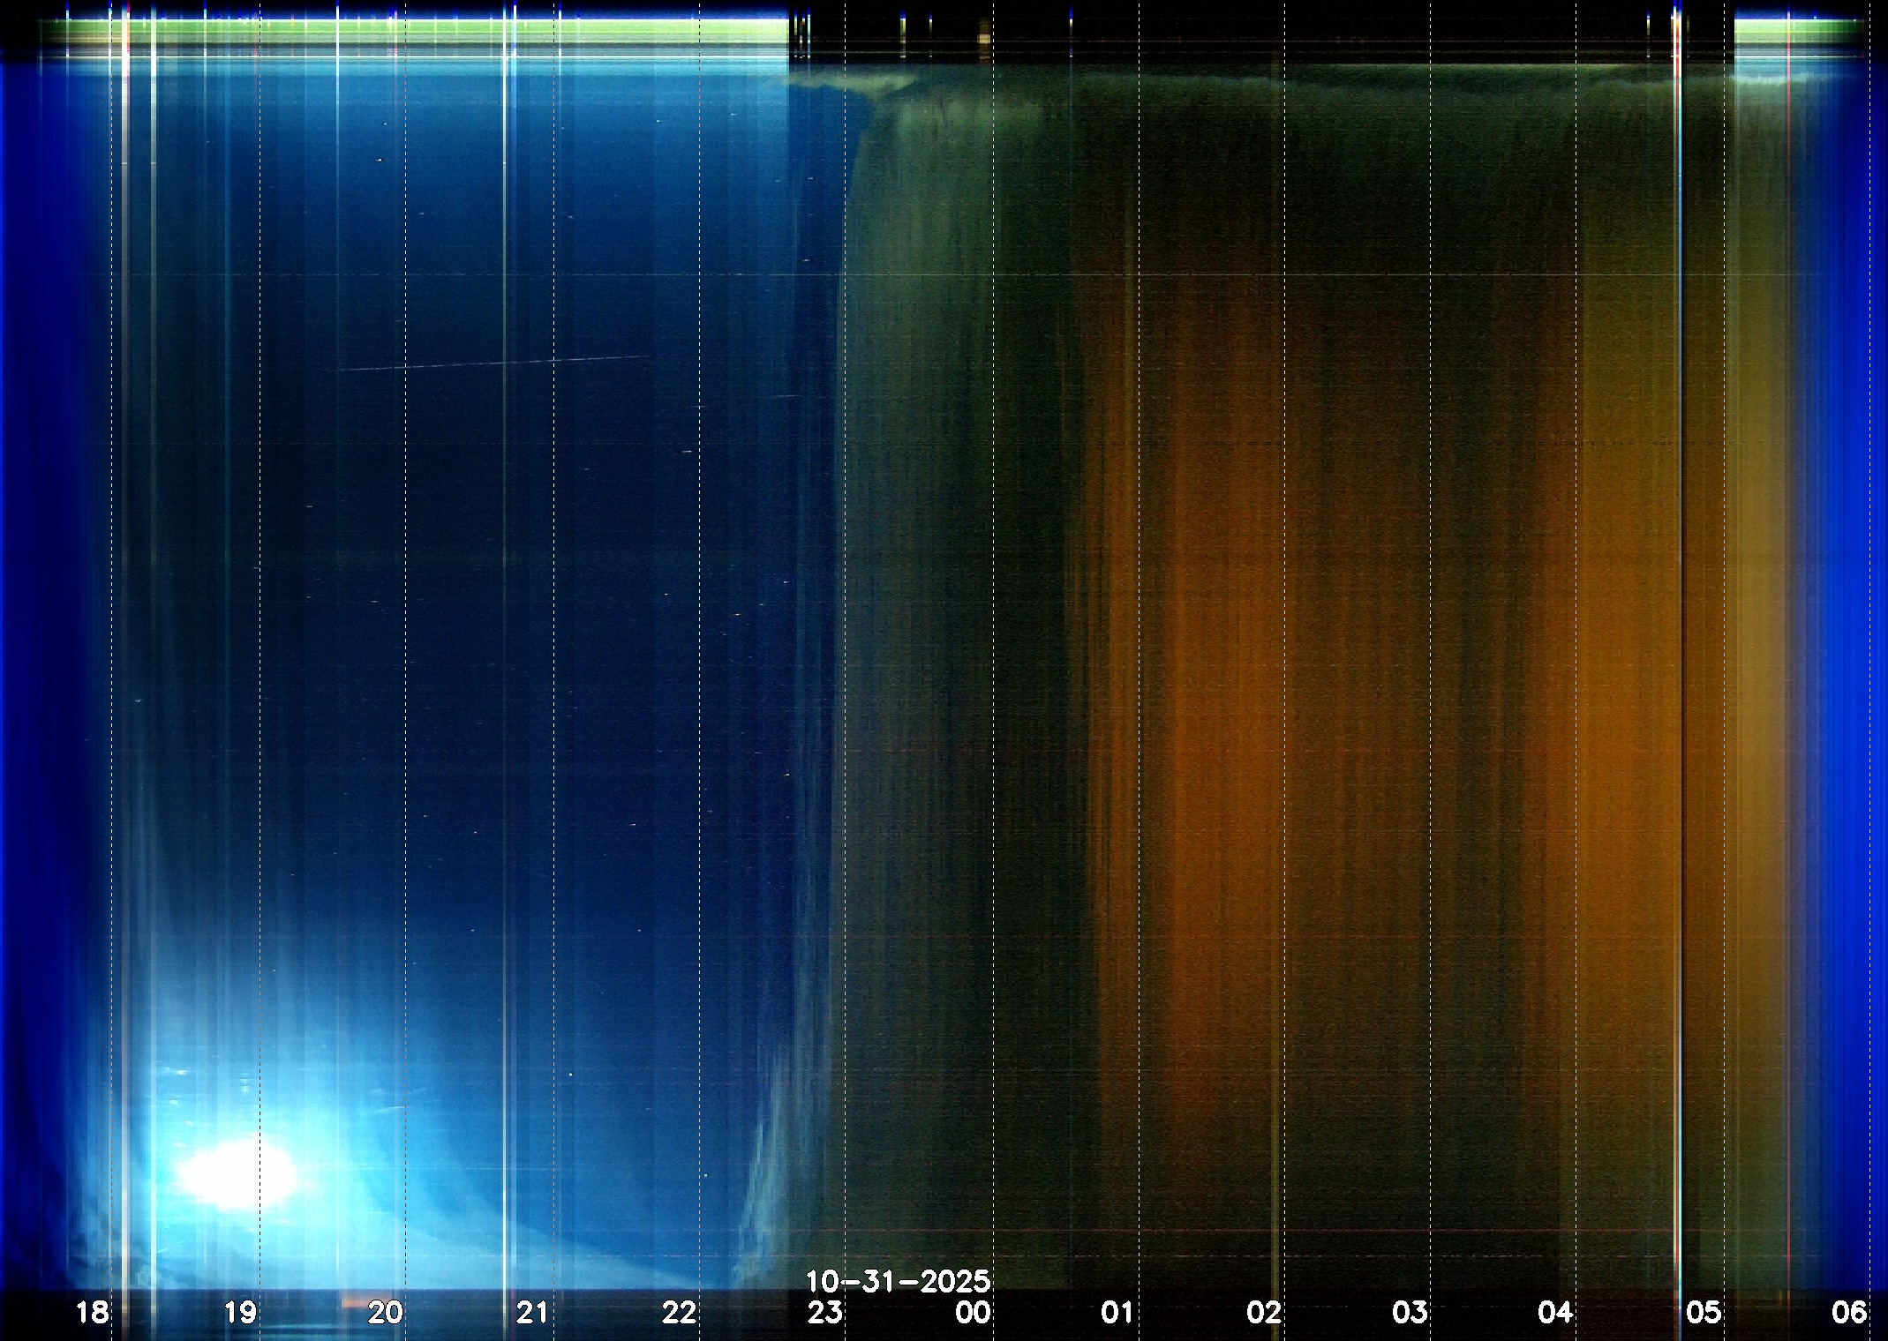The height and width of the screenshot is (1341, 1888).
Task: Click the 23 hour label
Action: 825,1313
